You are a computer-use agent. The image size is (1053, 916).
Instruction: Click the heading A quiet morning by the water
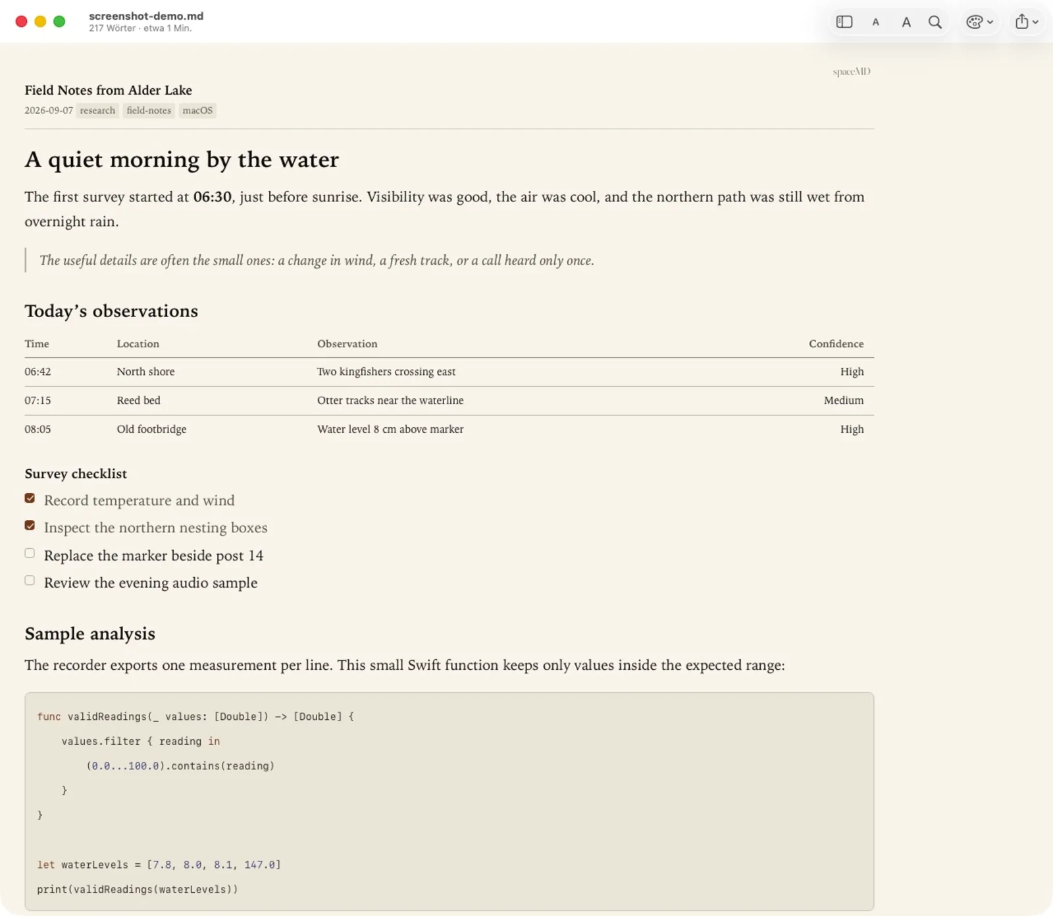pos(182,160)
